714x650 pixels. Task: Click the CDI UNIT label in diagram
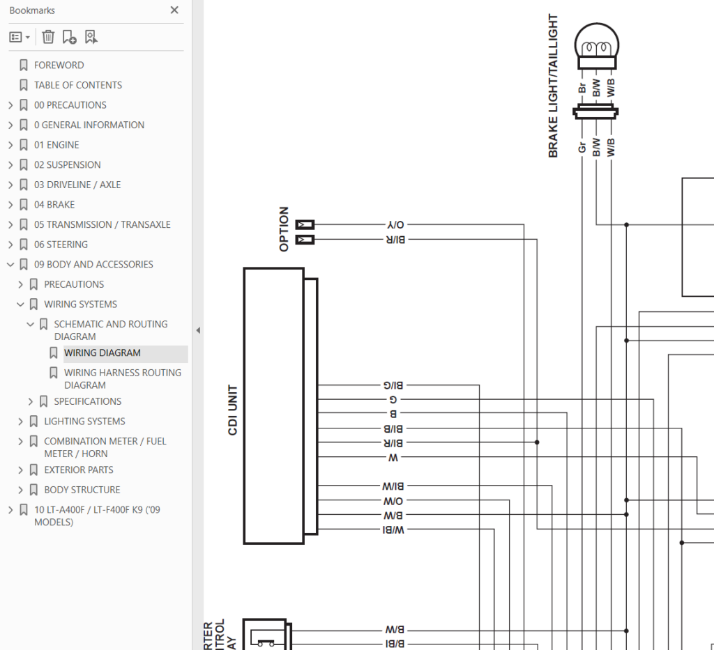(x=233, y=410)
